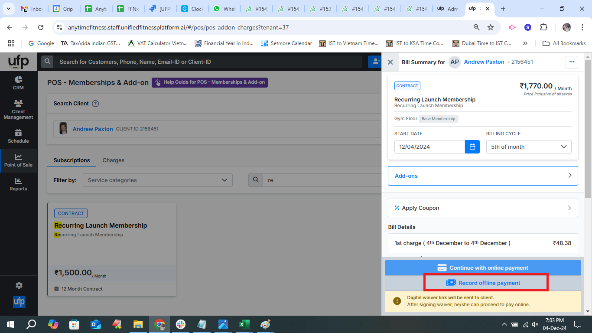The height and width of the screenshot is (333, 592).
Task: Click the start date calendar icon
Action: 472,147
